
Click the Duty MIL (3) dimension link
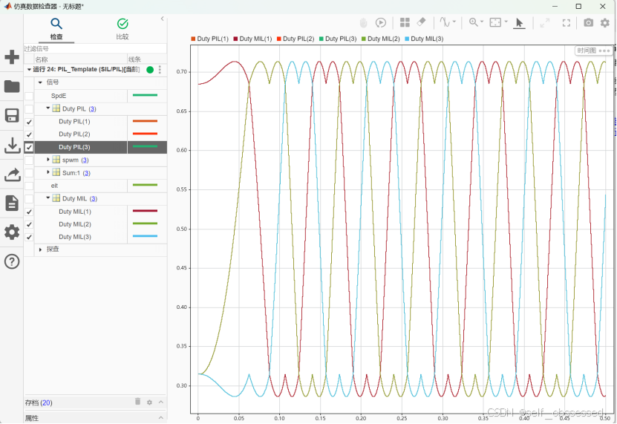pos(94,199)
